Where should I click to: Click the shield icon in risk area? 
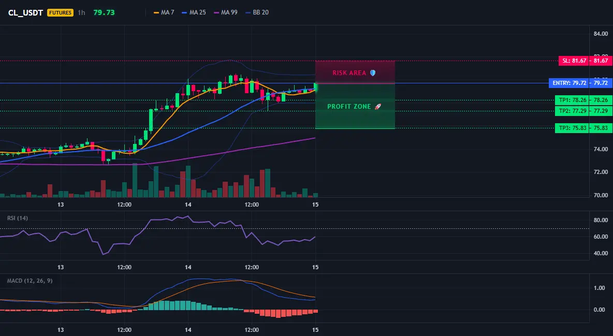pyautogui.click(x=373, y=73)
